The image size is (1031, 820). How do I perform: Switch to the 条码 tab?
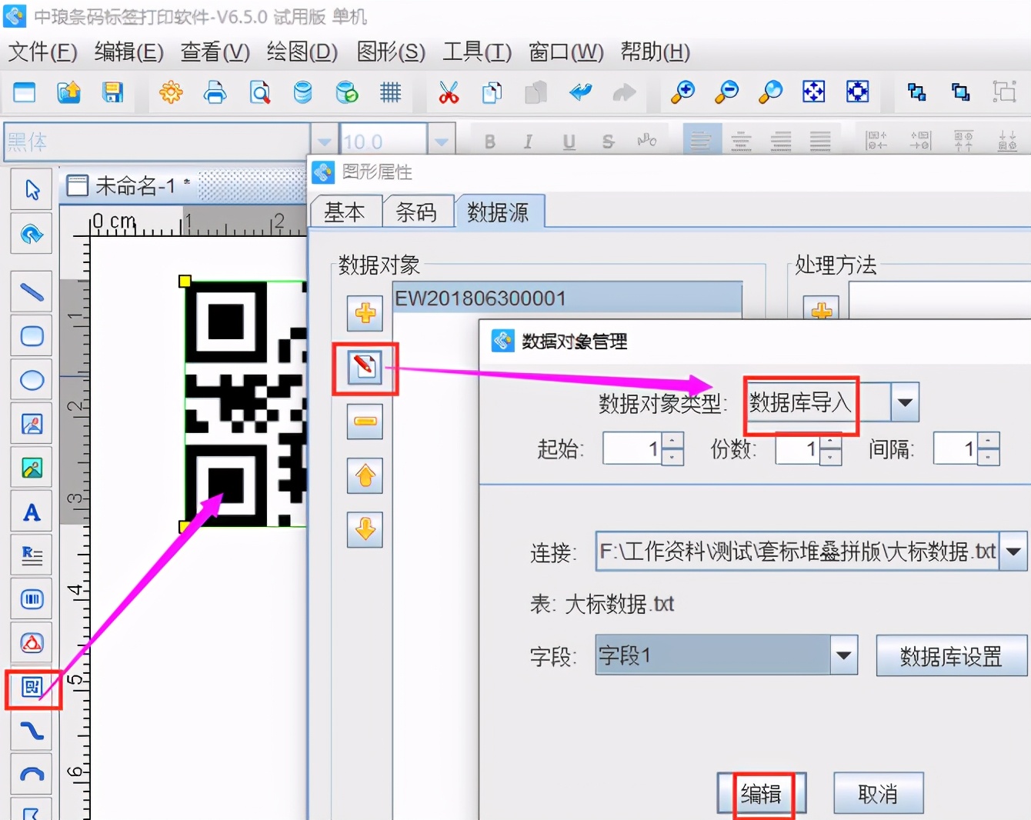[416, 212]
